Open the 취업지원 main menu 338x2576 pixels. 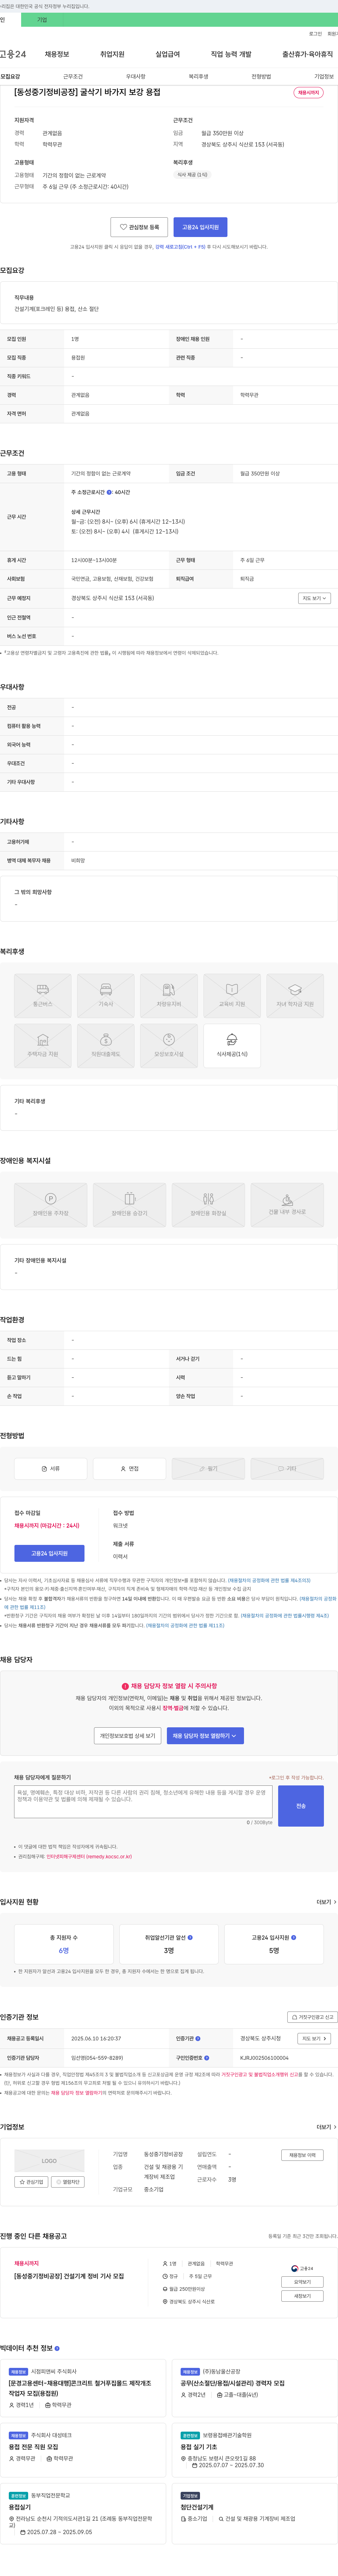point(112,54)
